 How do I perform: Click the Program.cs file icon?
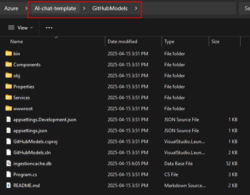click(9, 174)
